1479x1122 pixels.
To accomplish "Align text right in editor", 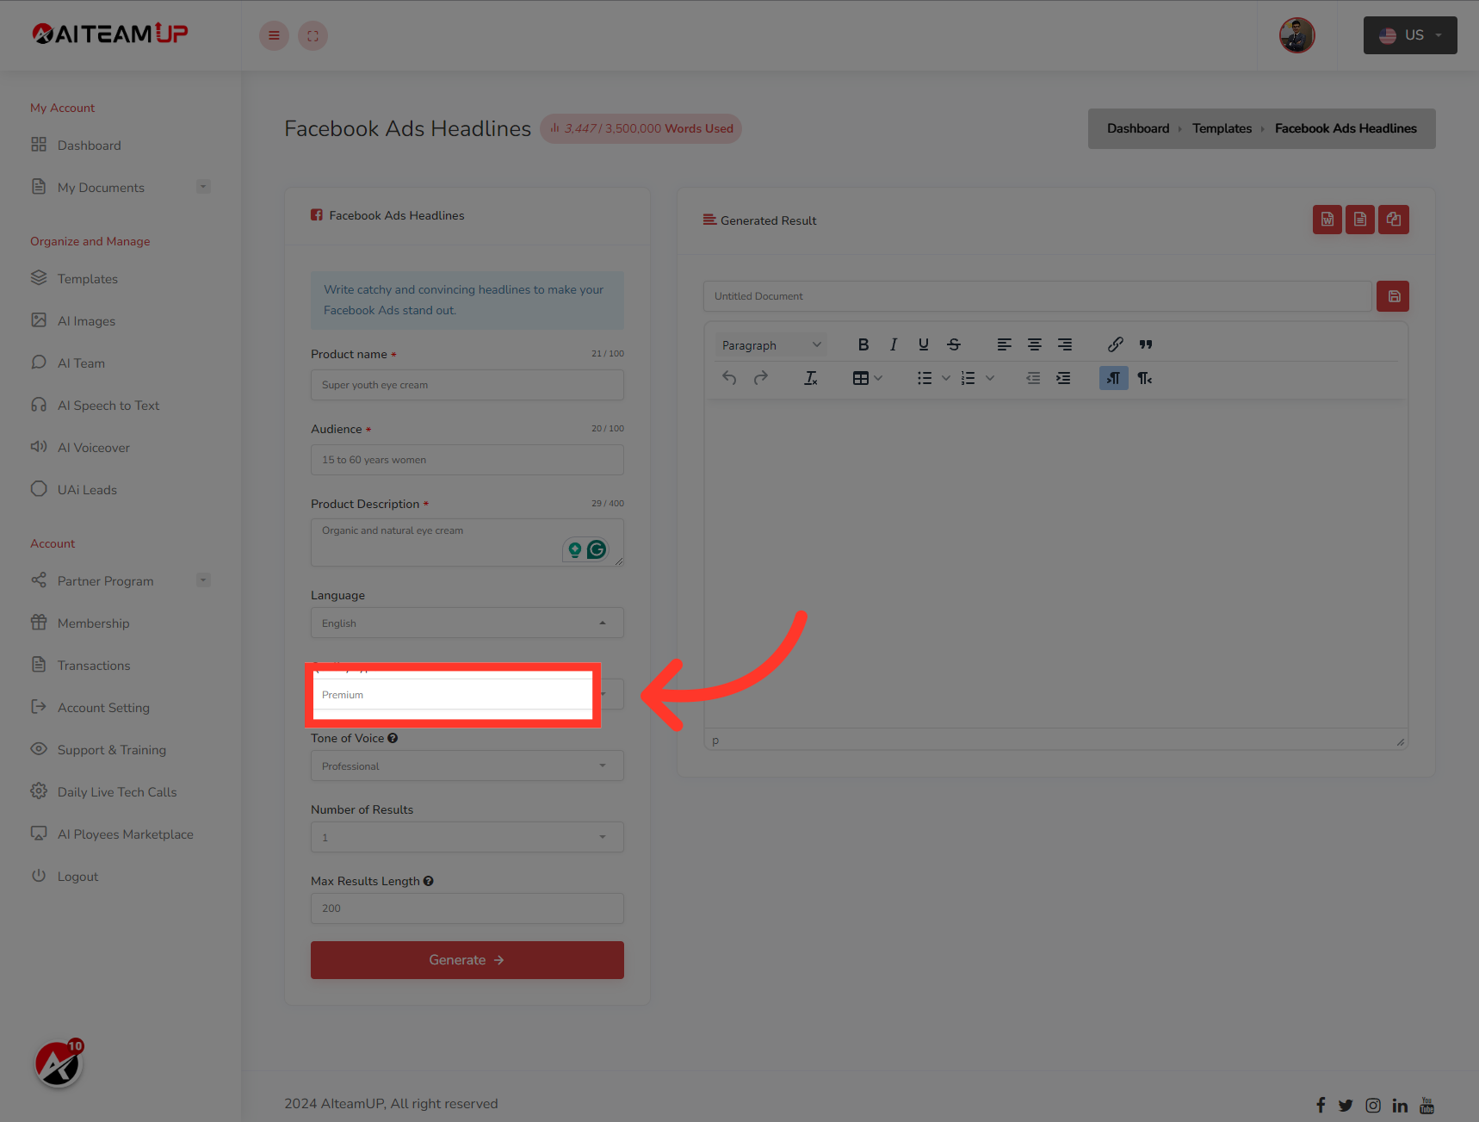I will click(1065, 344).
